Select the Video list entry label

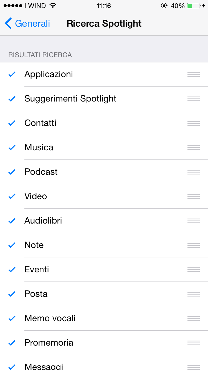click(x=36, y=196)
